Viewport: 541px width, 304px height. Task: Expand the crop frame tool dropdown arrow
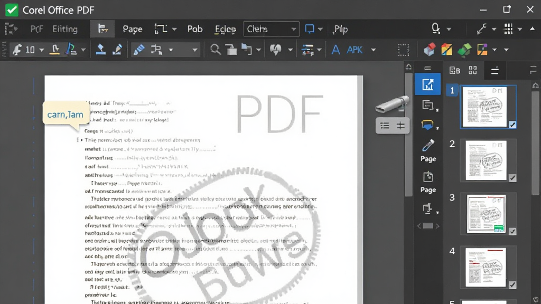pos(174,30)
